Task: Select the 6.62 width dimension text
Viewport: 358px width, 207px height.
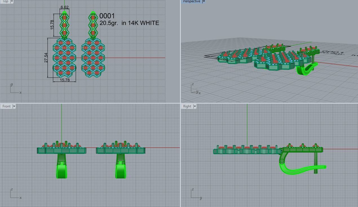Action: 65,7
